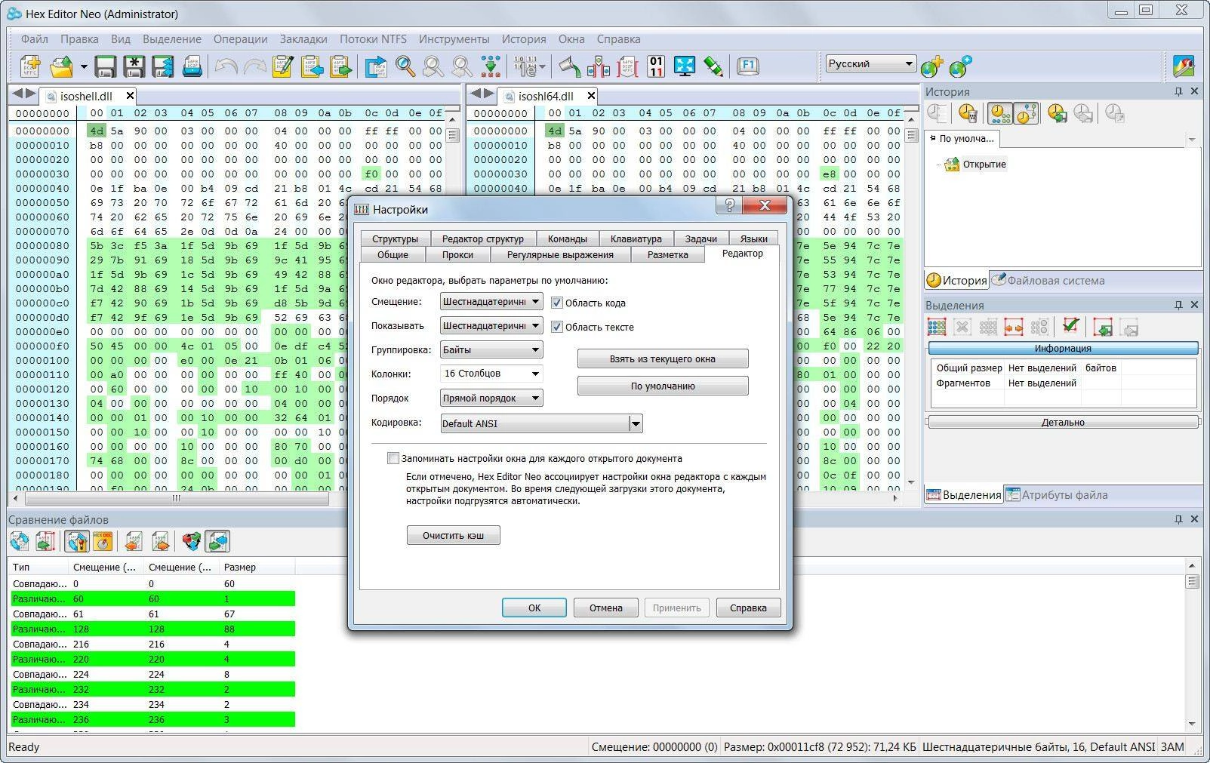Click the Информация header bar
The image size is (1210, 763).
pos(1063,348)
